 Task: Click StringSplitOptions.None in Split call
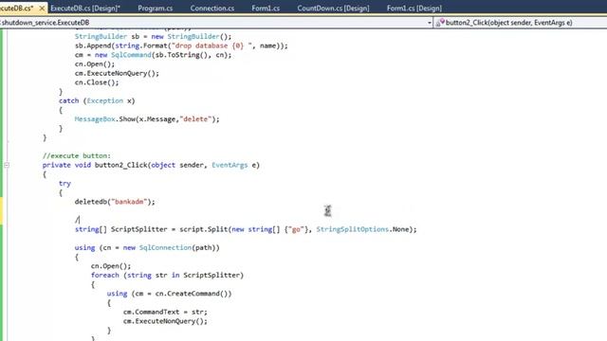(362, 229)
